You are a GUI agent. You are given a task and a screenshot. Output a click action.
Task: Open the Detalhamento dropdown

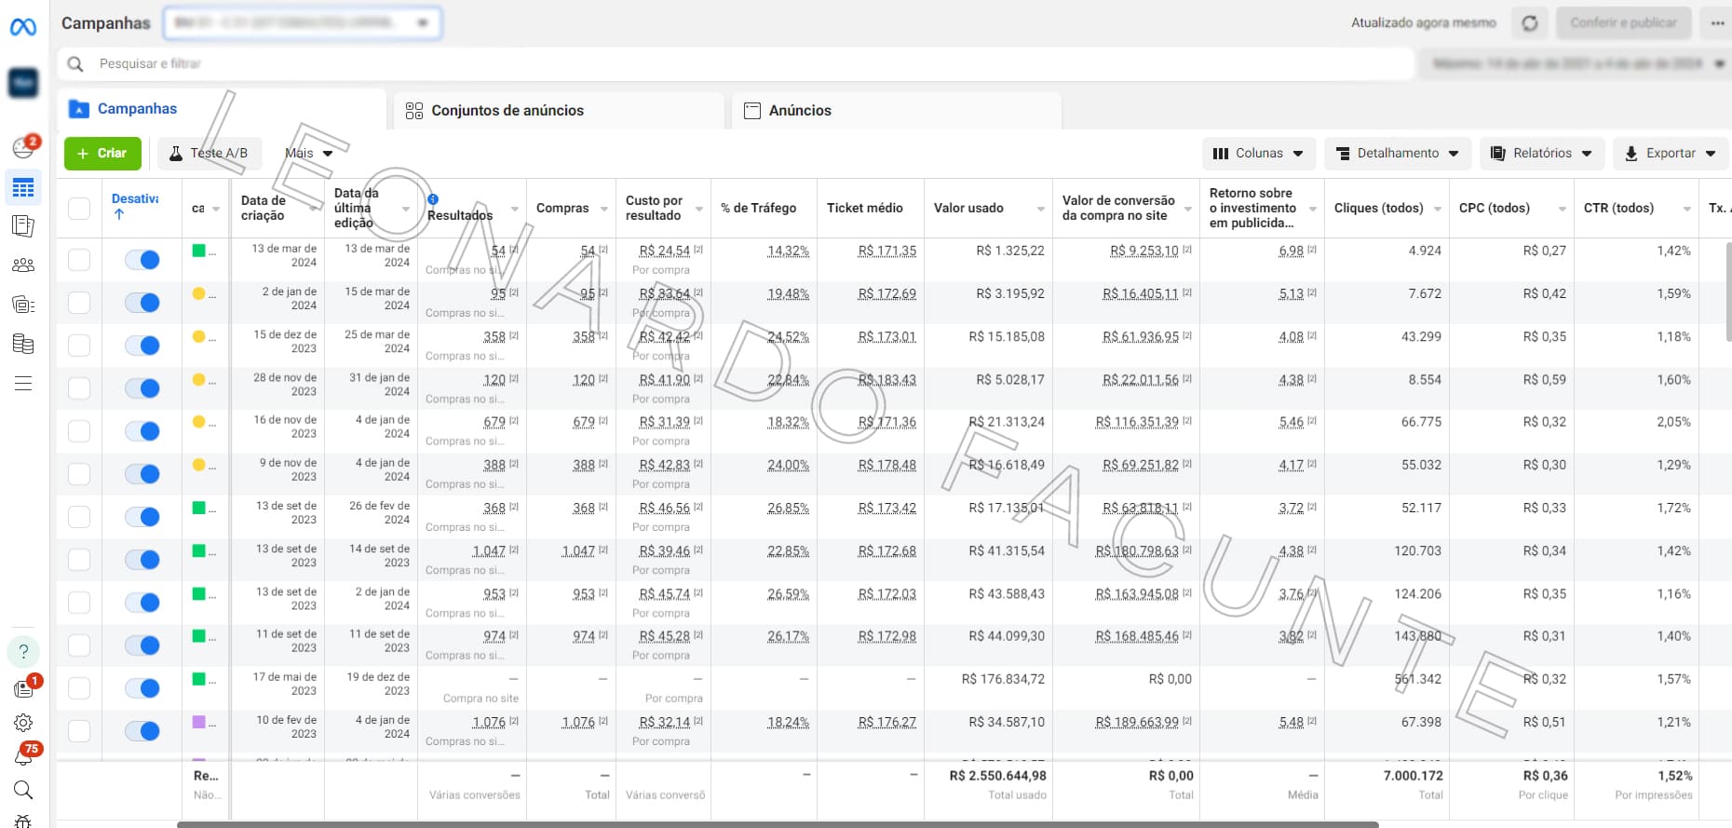[x=1397, y=154]
